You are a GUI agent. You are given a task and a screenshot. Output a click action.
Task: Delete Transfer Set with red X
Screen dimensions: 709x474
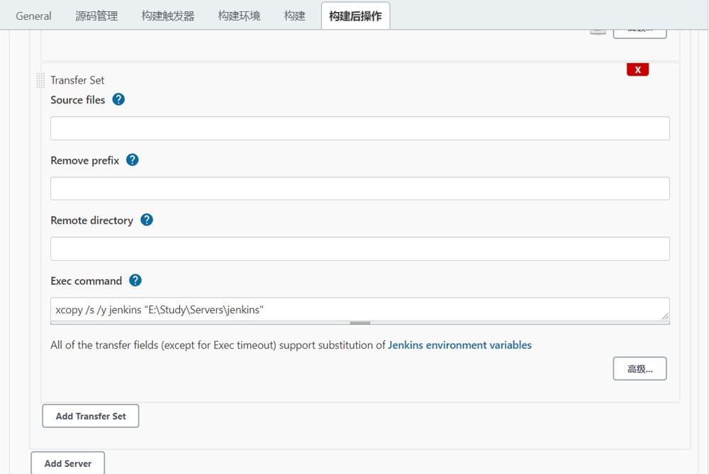click(x=637, y=69)
